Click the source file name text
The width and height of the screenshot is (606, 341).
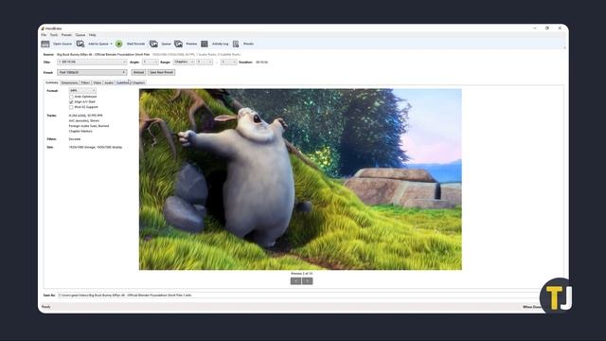(103, 55)
